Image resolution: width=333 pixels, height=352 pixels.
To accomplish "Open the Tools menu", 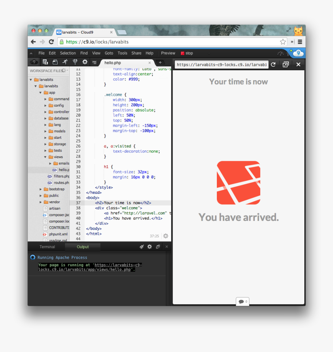I will pyautogui.click(x=122, y=53).
